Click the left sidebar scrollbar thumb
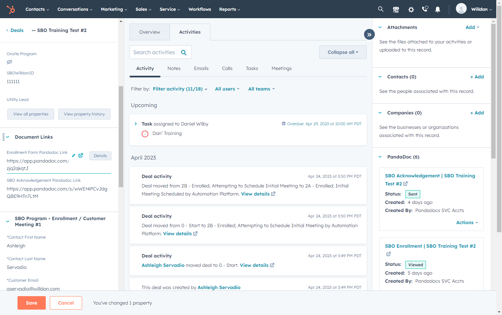The height and width of the screenshot is (315, 502). click(x=121, y=136)
